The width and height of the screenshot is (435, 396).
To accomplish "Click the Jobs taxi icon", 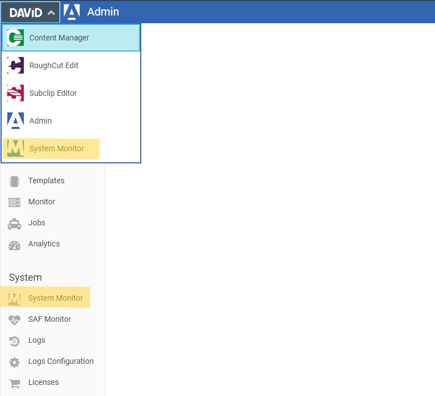I will [x=14, y=223].
